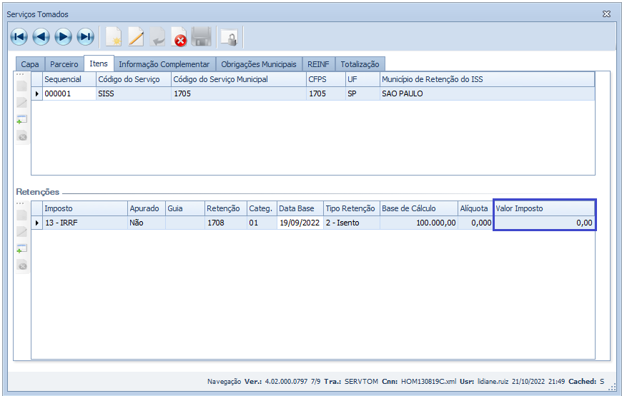Image resolution: width=622 pixels, height=396 pixels.
Task: Open the Informação Complementar tab
Action: click(x=164, y=64)
